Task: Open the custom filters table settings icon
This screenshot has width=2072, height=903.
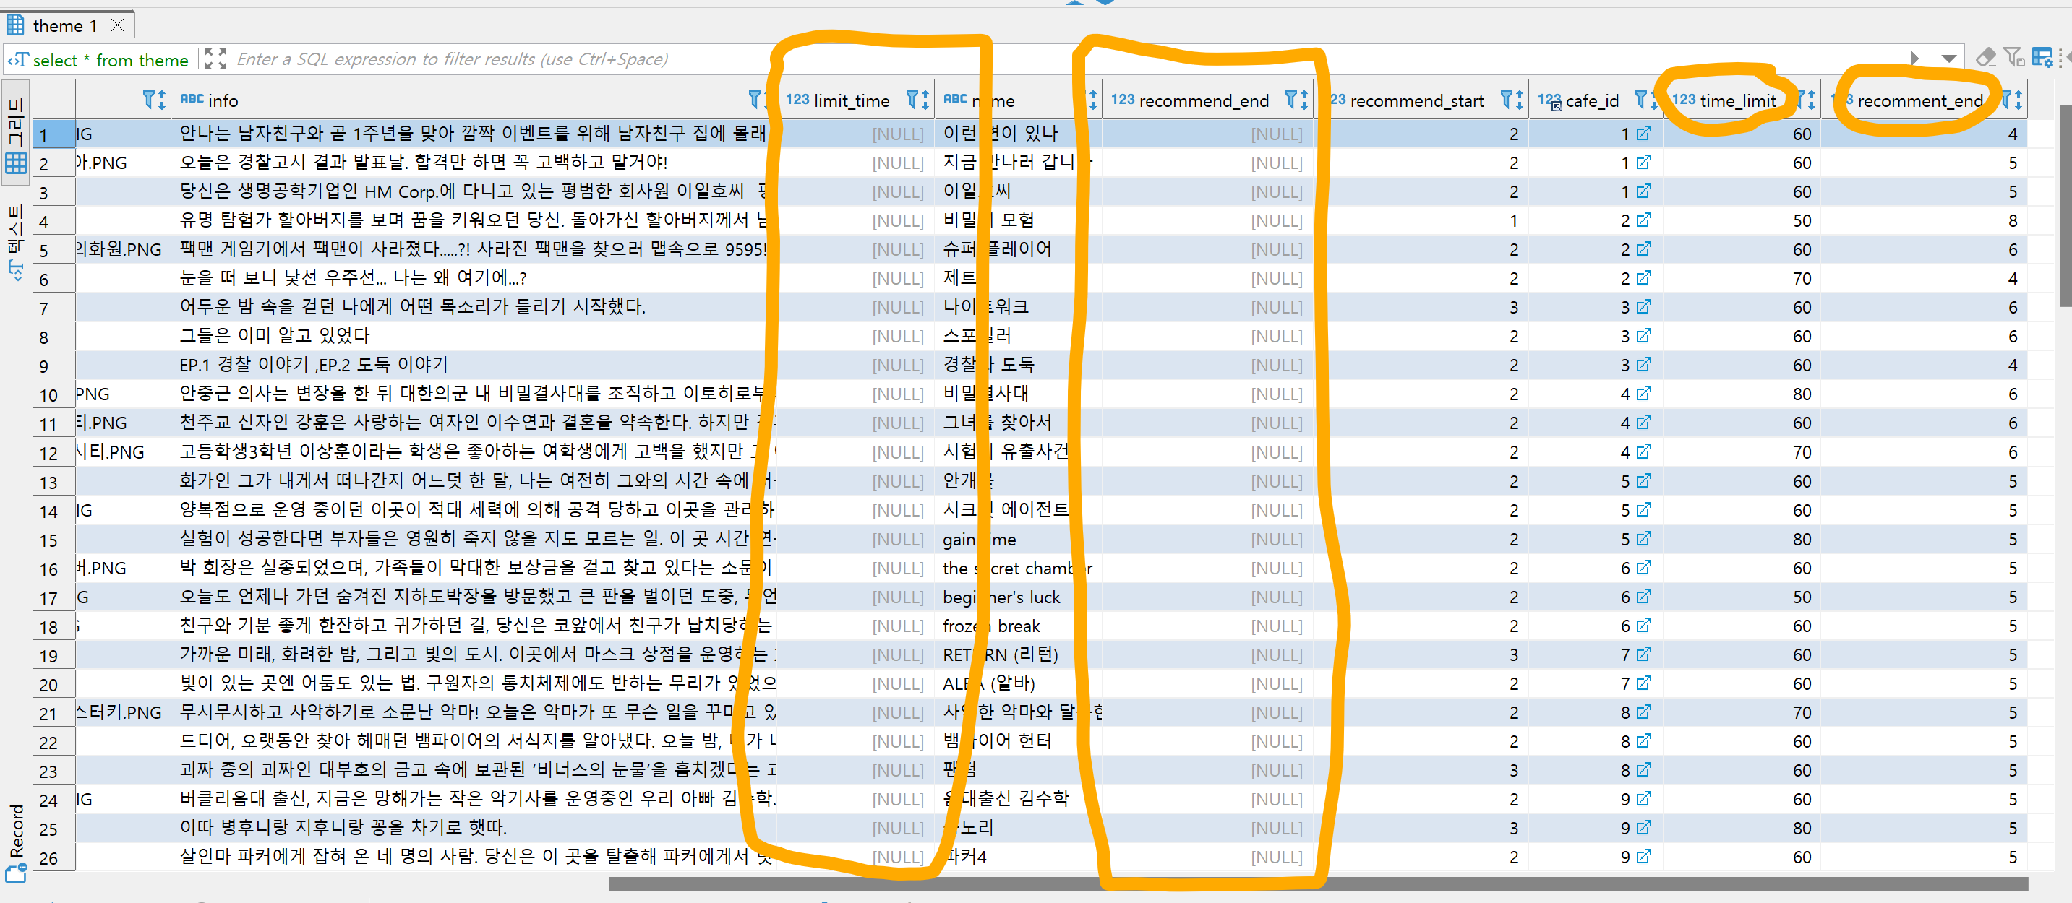Action: [2042, 58]
